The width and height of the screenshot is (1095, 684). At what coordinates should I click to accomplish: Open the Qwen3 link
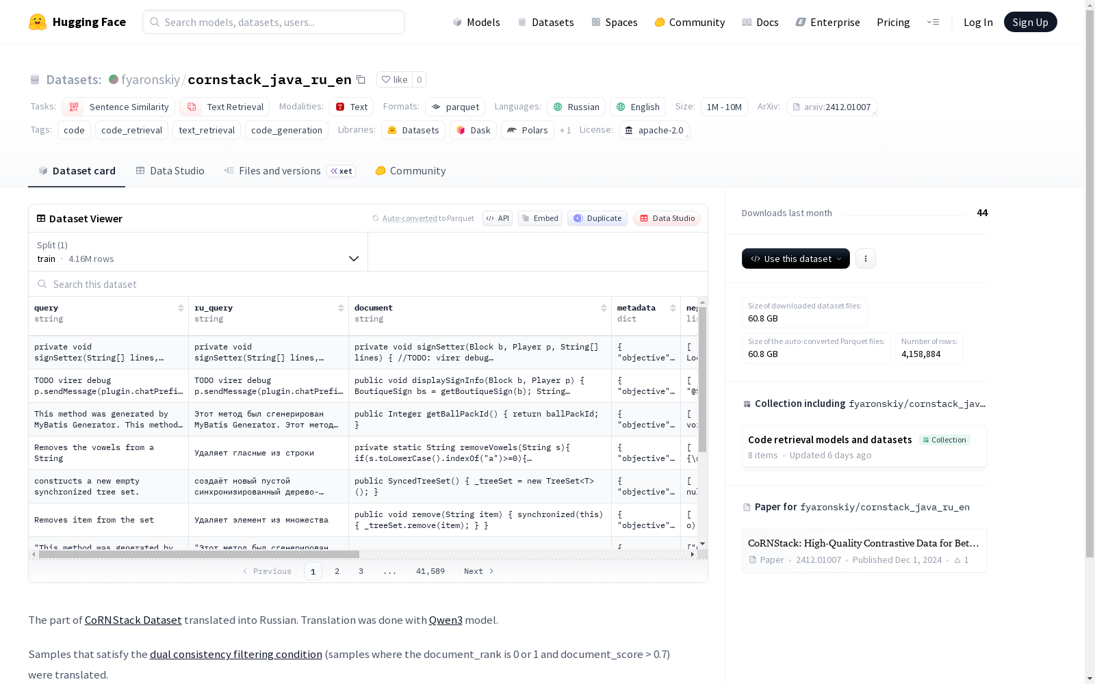click(x=446, y=620)
